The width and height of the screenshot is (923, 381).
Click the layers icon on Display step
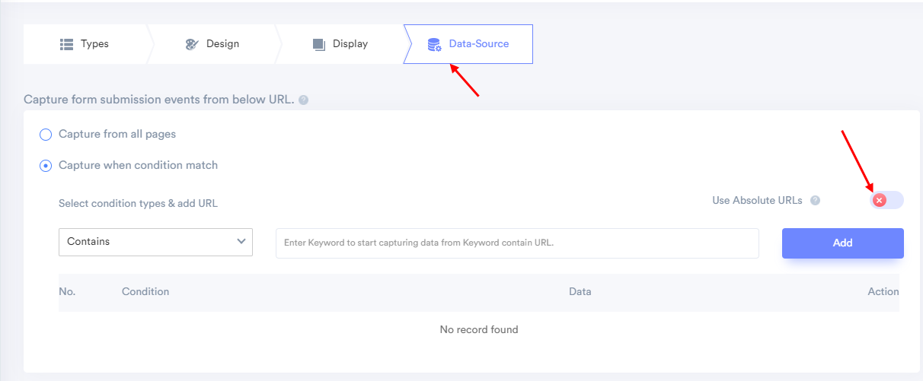[319, 44]
